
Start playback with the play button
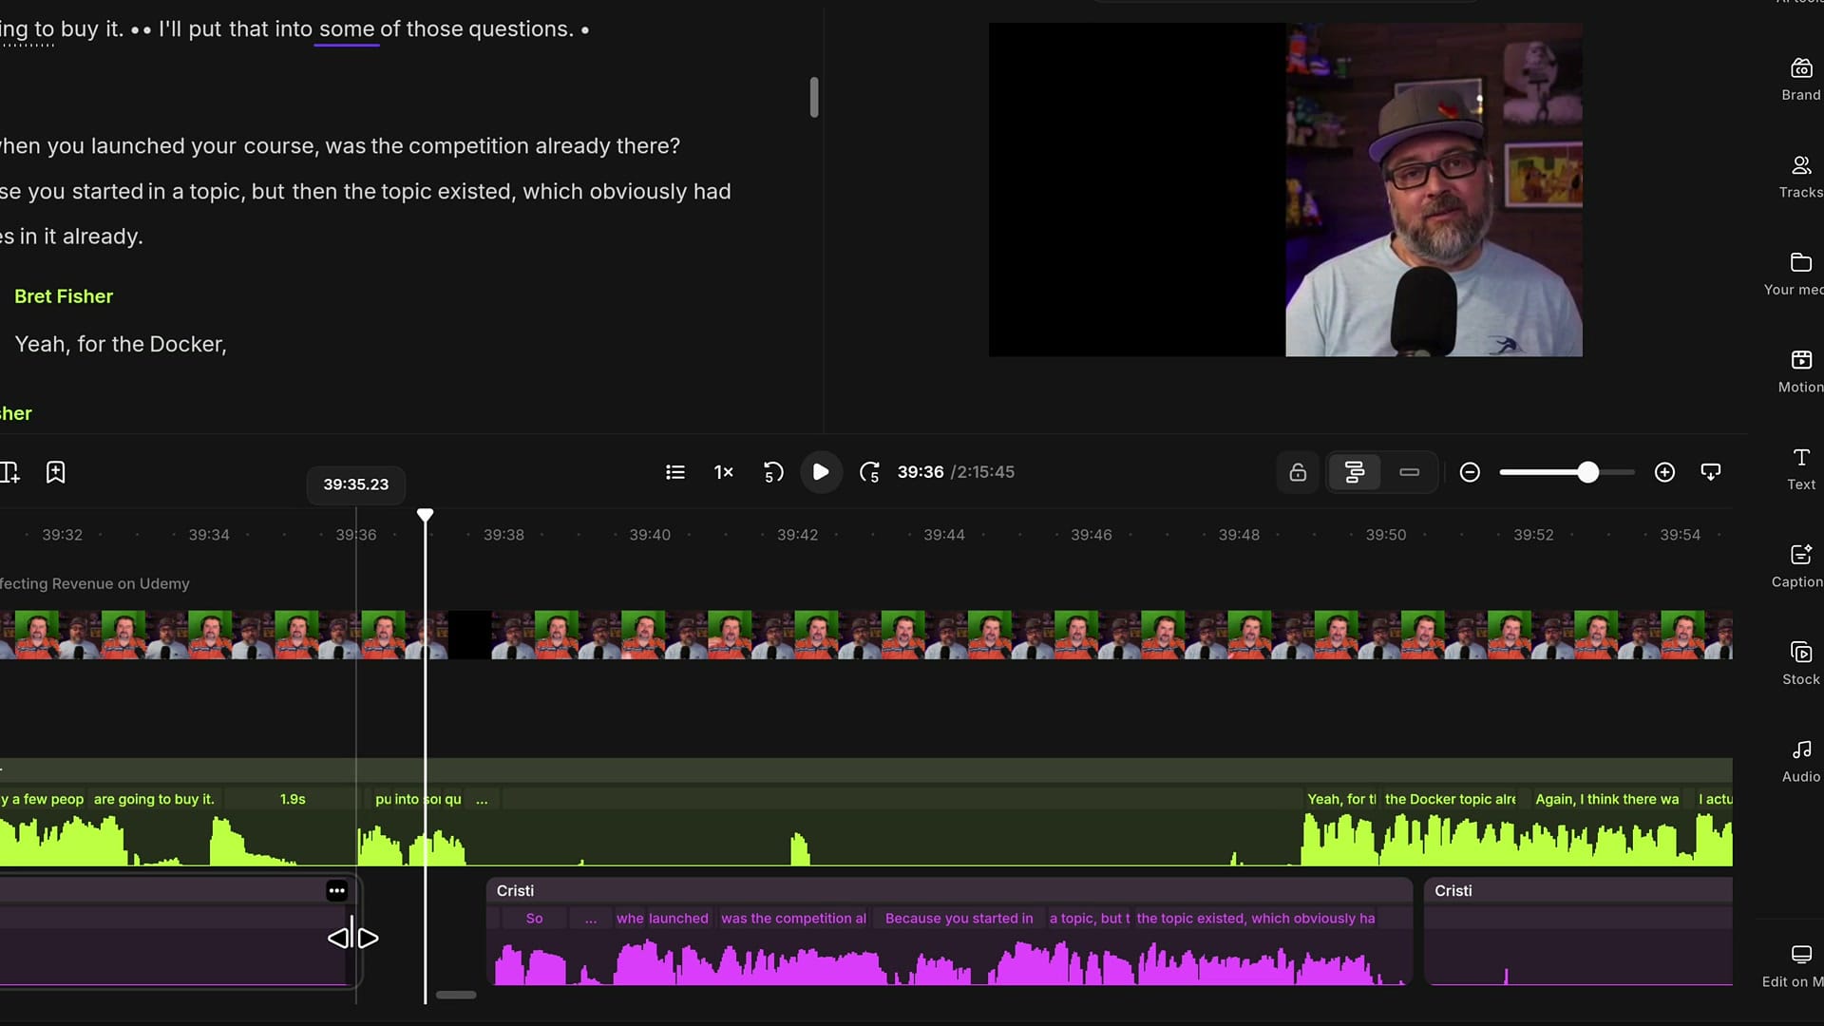coord(821,472)
